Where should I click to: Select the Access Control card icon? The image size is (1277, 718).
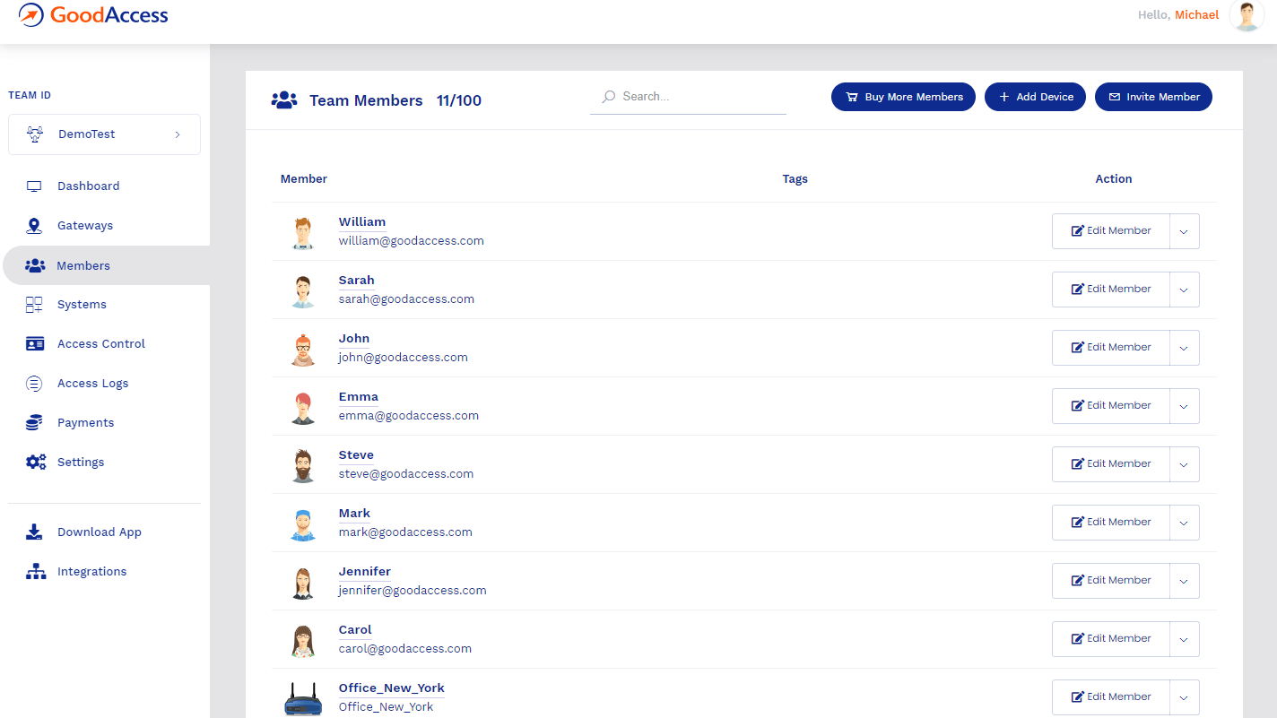pyautogui.click(x=34, y=343)
